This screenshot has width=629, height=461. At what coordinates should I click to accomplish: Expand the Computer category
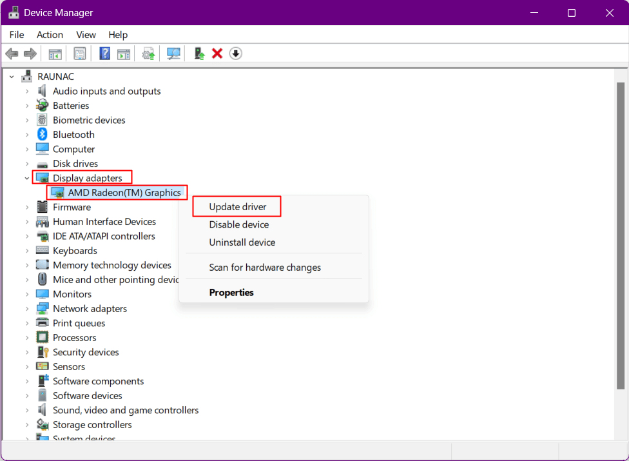27,149
